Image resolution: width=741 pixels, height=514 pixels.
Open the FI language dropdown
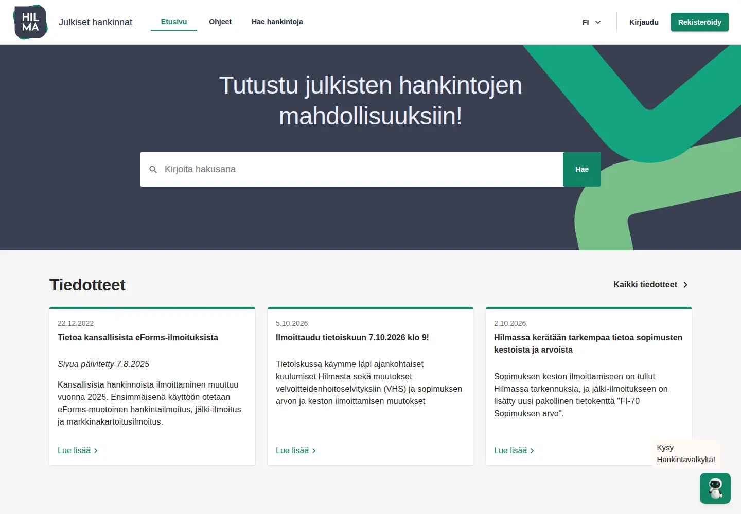591,22
